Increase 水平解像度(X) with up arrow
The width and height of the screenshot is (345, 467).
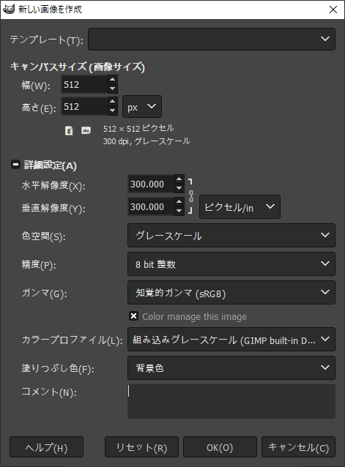pyautogui.click(x=179, y=179)
